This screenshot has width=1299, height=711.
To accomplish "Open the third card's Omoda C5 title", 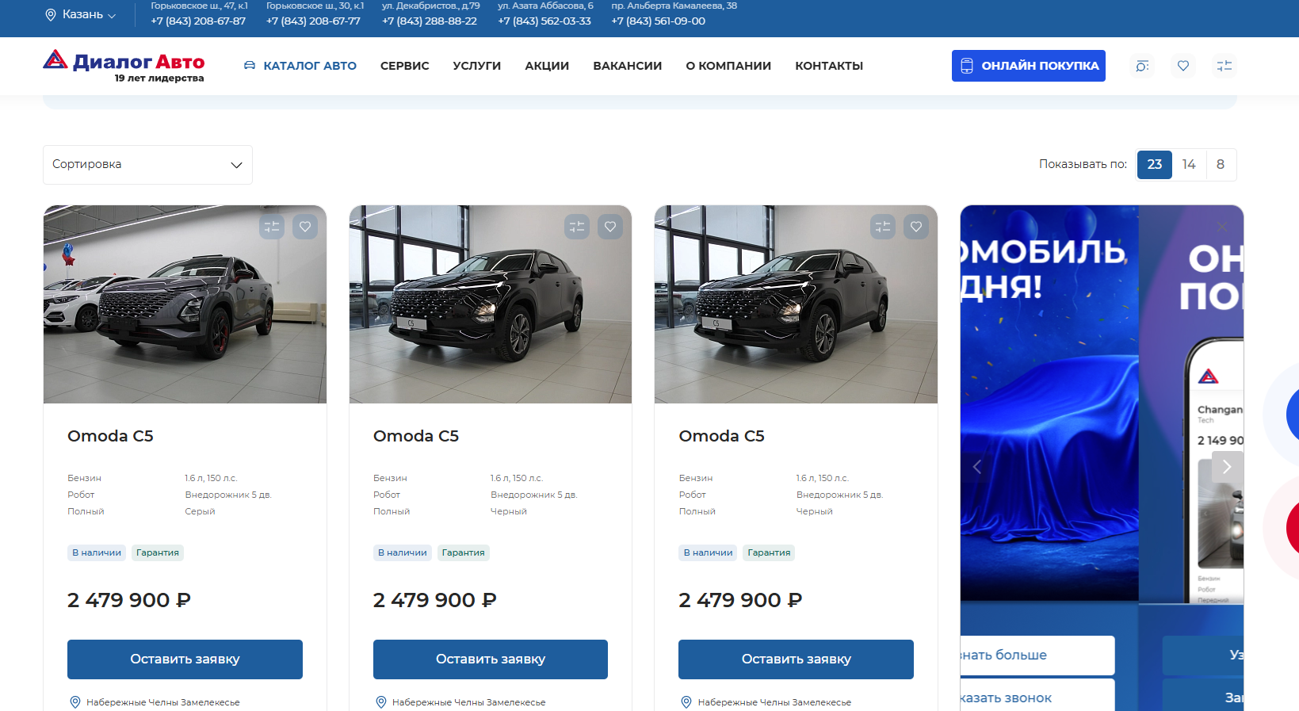I will [x=722, y=436].
